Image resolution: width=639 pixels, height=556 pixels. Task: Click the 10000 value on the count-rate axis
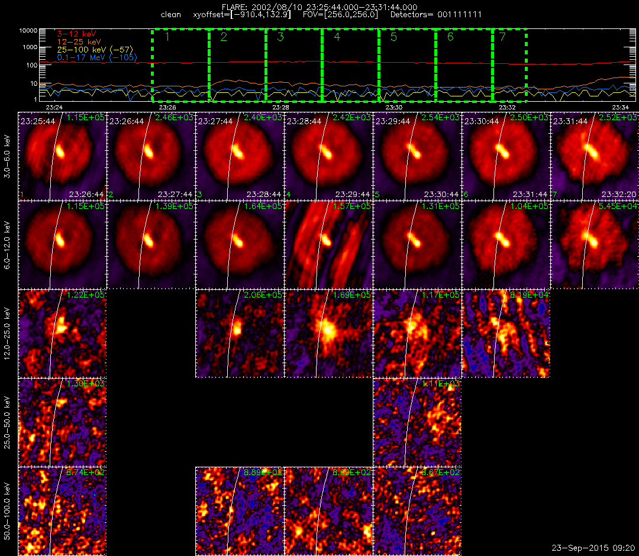coord(28,31)
